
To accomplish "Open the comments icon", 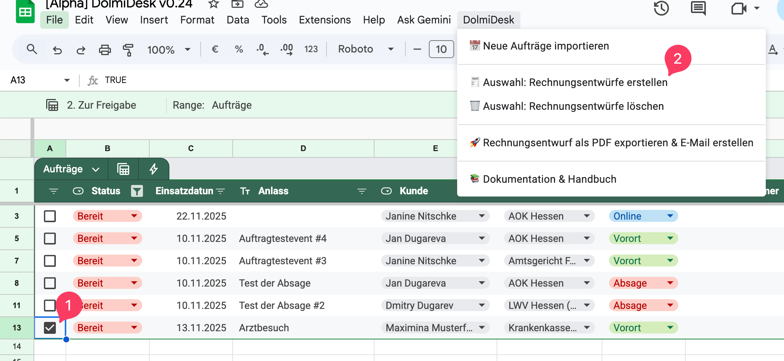I will point(698,8).
